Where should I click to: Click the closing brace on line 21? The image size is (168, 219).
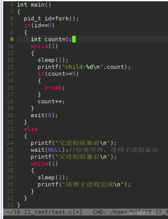pyautogui.click(x=25, y=123)
